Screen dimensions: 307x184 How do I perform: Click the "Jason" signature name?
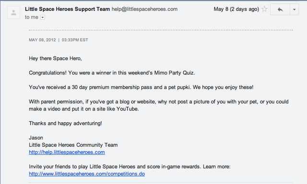[x=36, y=138]
